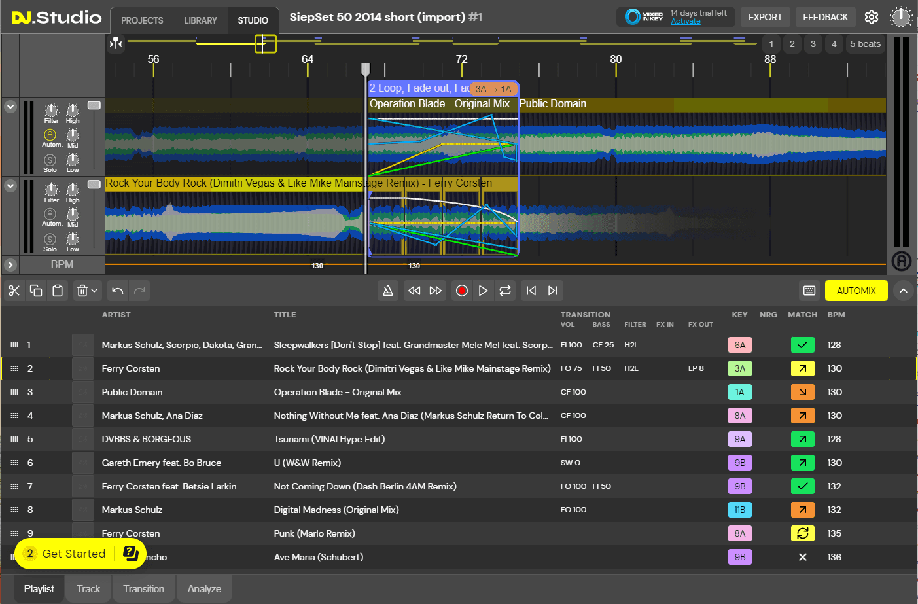The height and width of the screenshot is (604, 918).
Task: Open the settings gear icon
Action: pos(872,17)
